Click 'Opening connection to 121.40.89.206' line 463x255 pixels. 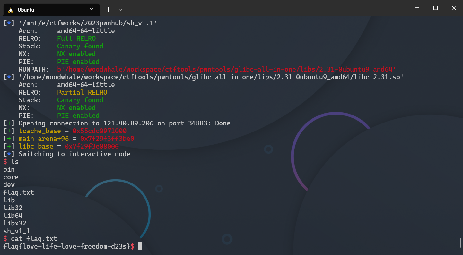click(x=117, y=123)
